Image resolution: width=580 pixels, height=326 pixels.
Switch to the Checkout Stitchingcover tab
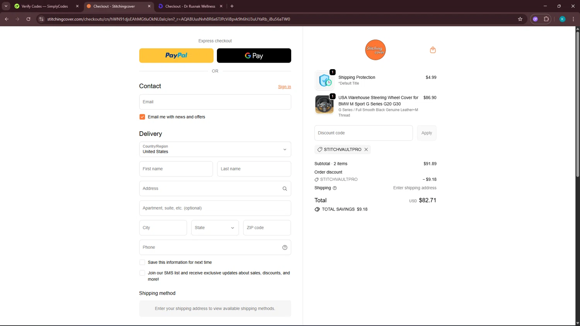point(118,6)
